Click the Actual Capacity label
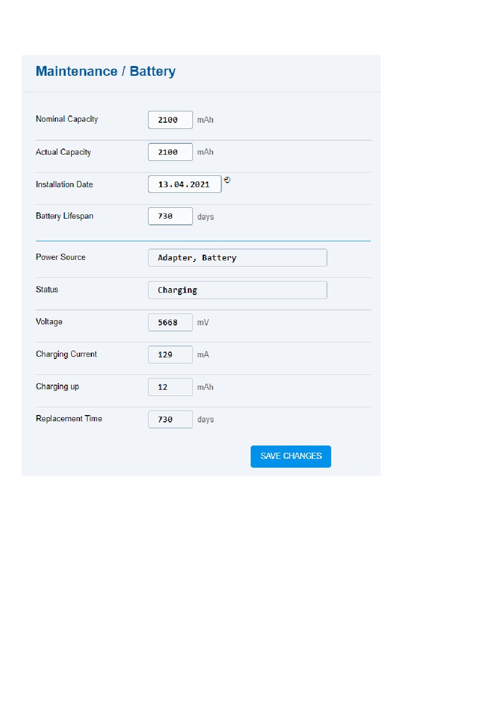 click(x=63, y=152)
